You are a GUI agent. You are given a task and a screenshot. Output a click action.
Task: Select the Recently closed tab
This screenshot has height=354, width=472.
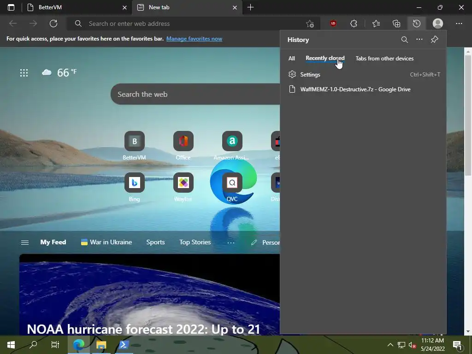(x=325, y=59)
